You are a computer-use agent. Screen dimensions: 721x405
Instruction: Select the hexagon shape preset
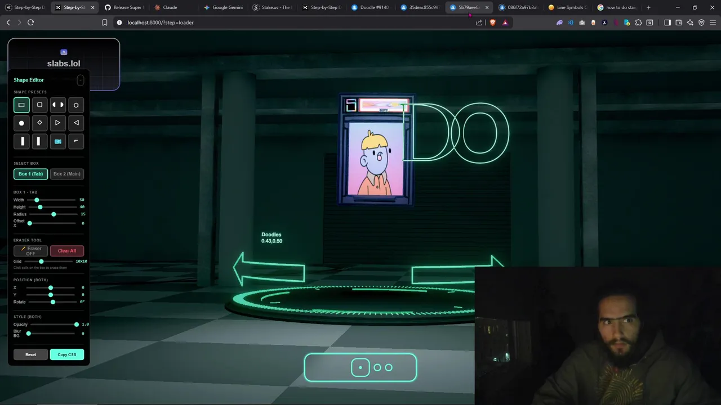pos(76,105)
